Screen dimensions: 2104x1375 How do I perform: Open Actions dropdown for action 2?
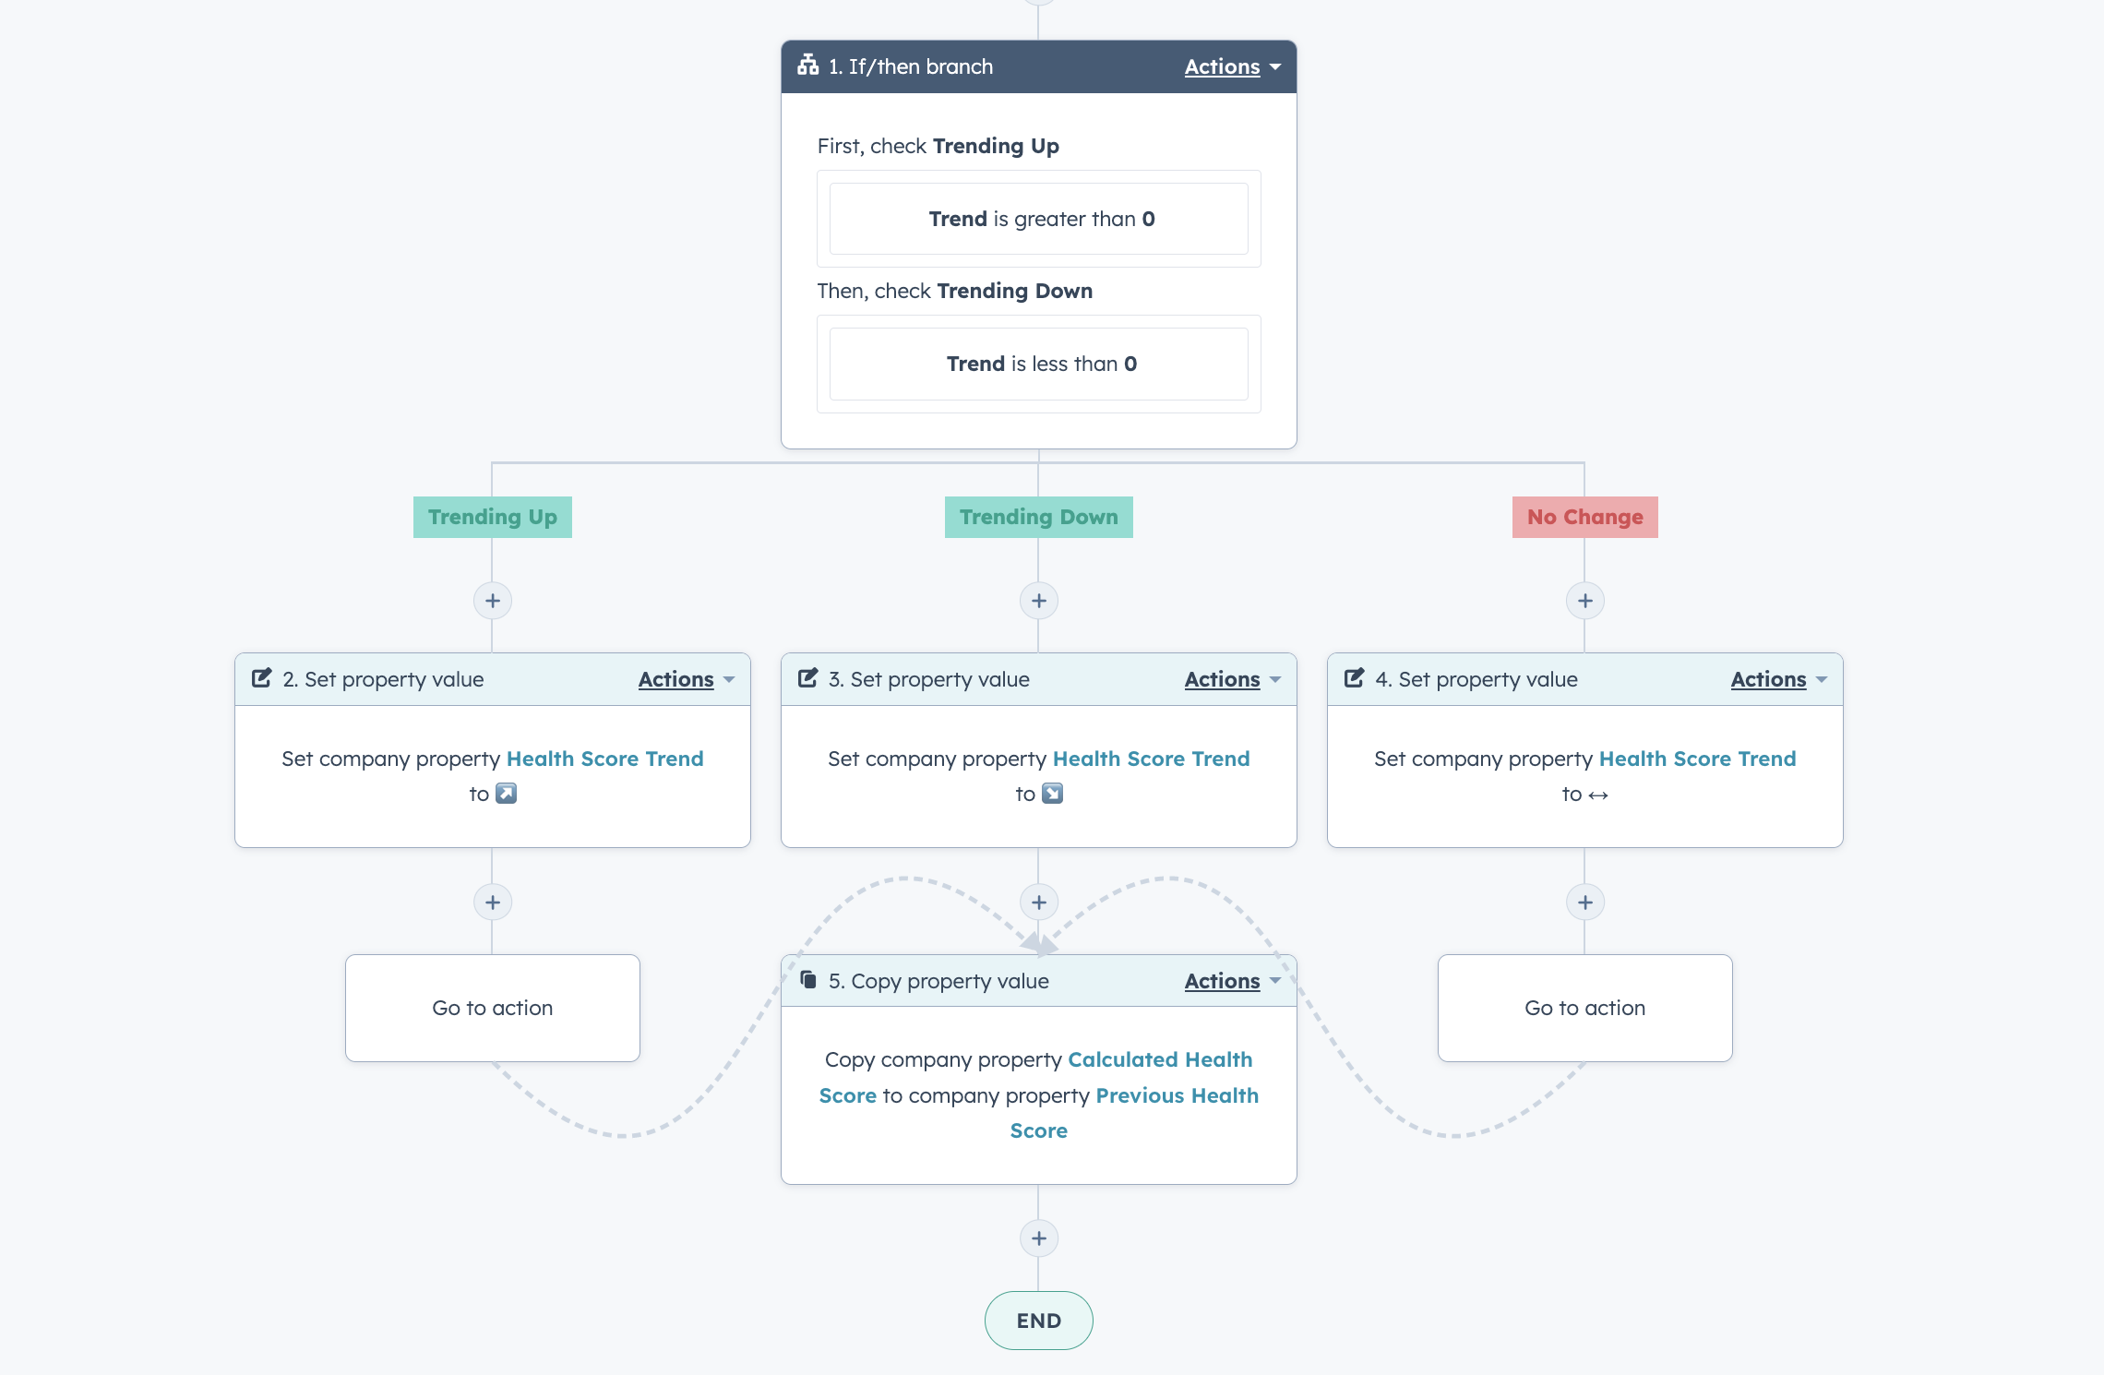tap(687, 679)
